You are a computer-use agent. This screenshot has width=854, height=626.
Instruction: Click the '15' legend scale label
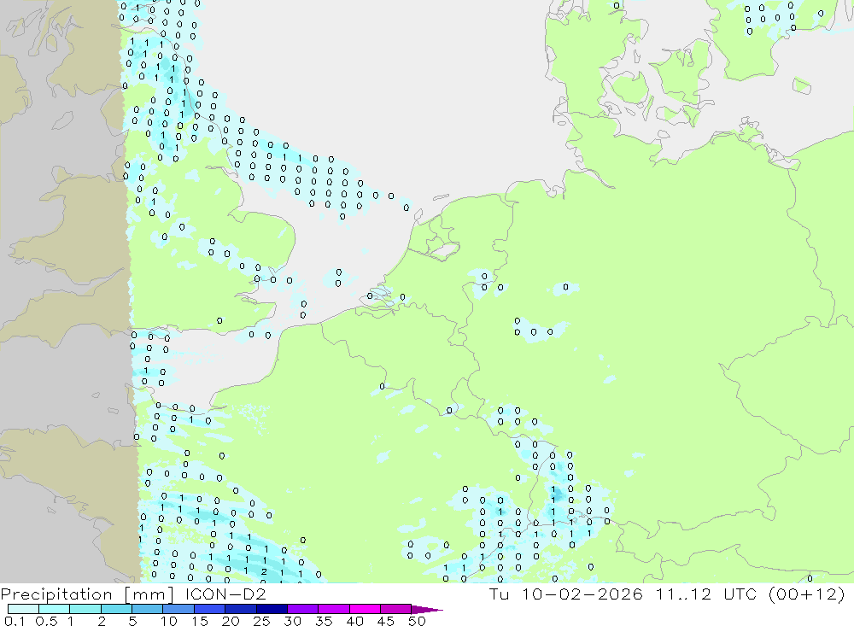(200, 621)
